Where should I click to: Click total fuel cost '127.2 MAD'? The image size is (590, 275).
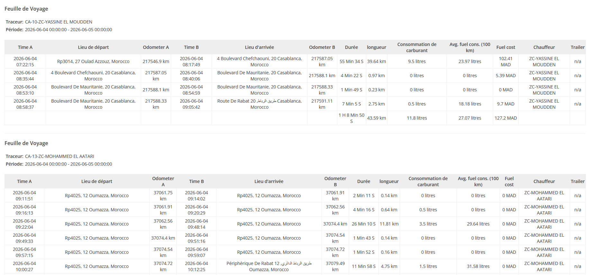pos(506,118)
